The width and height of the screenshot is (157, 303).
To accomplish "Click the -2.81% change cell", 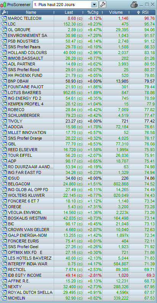I will pyautogui.click(x=95, y=275).
